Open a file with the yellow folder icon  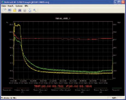pyautogui.click(x=15, y=10)
